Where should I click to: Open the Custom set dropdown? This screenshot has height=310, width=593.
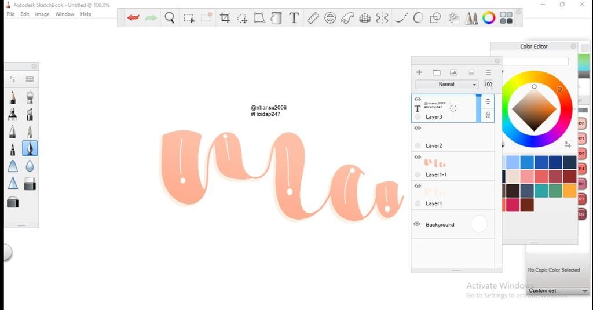(558, 291)
